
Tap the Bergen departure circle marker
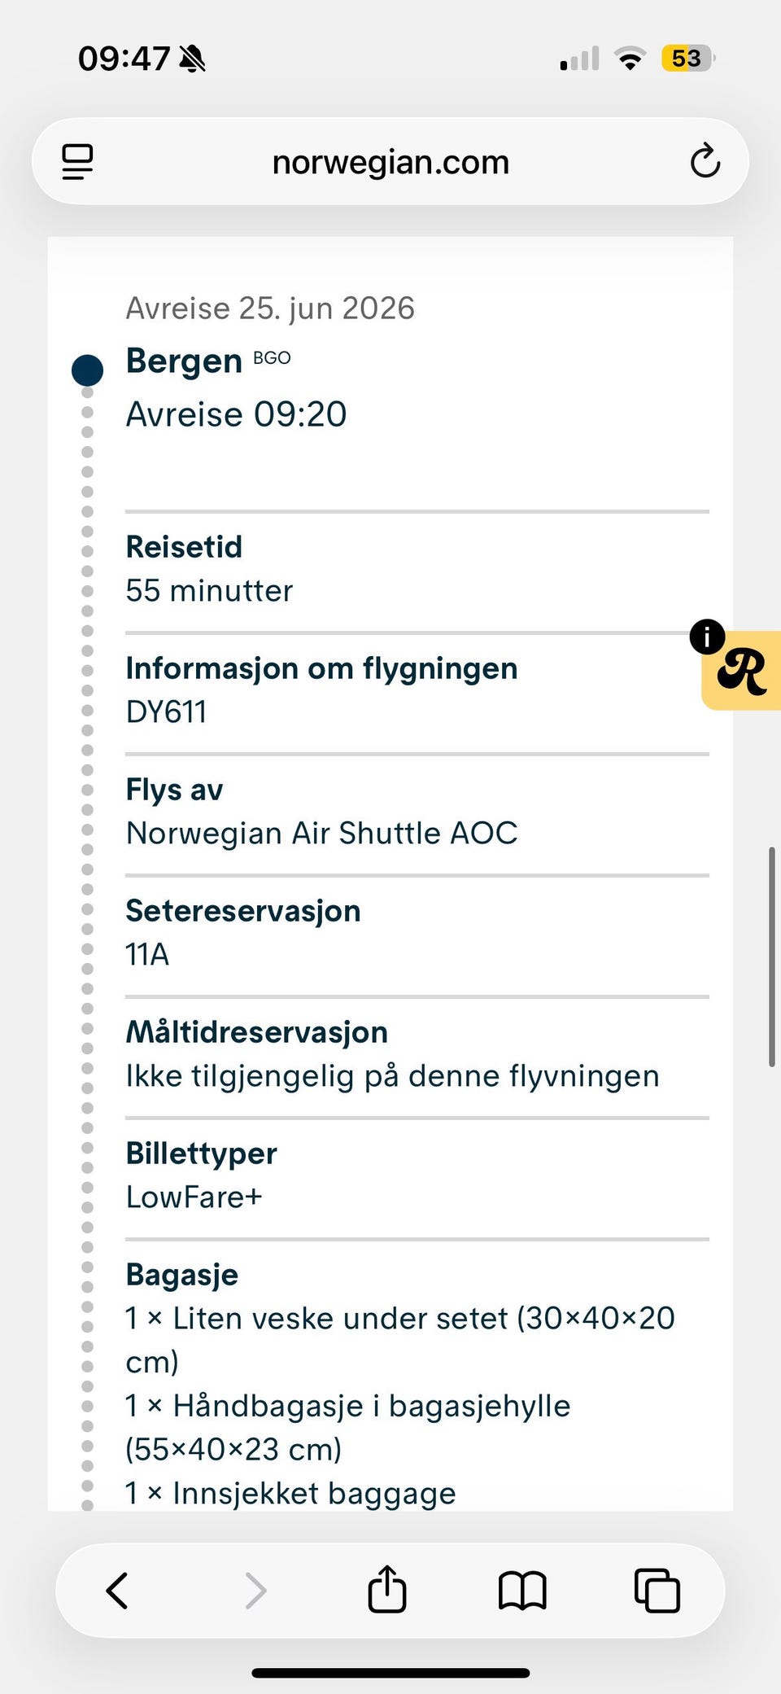pyautogui.click(x=87, y=370)
